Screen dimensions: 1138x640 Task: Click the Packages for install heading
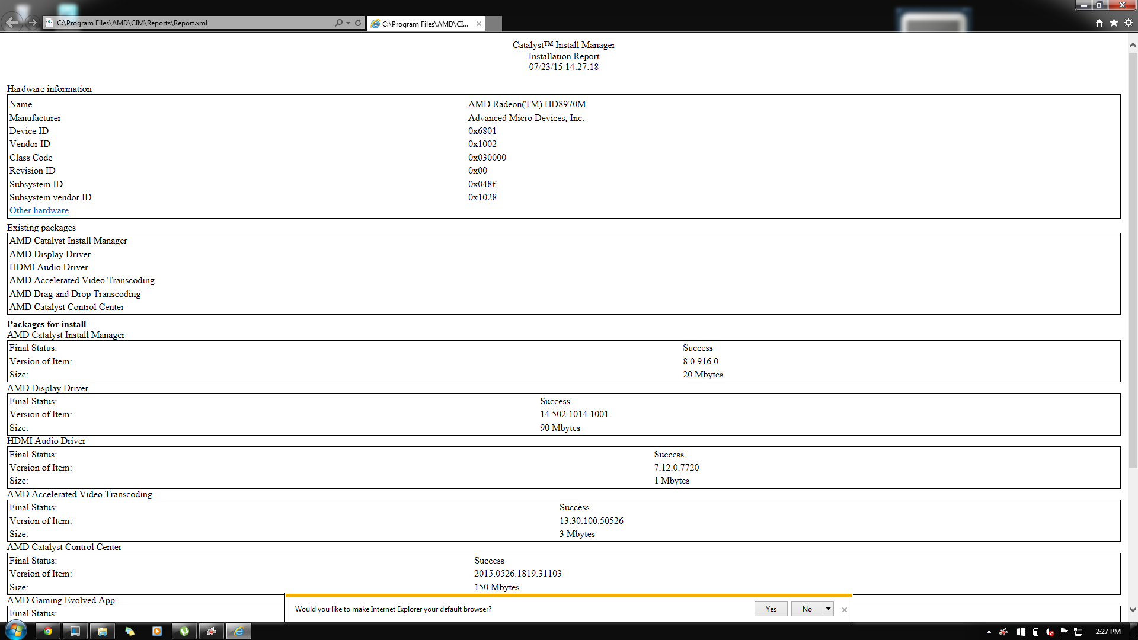pyautogui.click(x=47, y=324)
